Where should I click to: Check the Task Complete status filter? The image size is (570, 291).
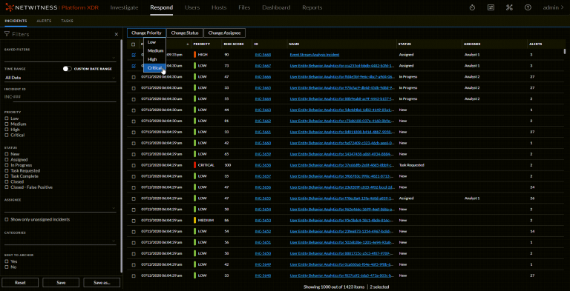[7, 176]
